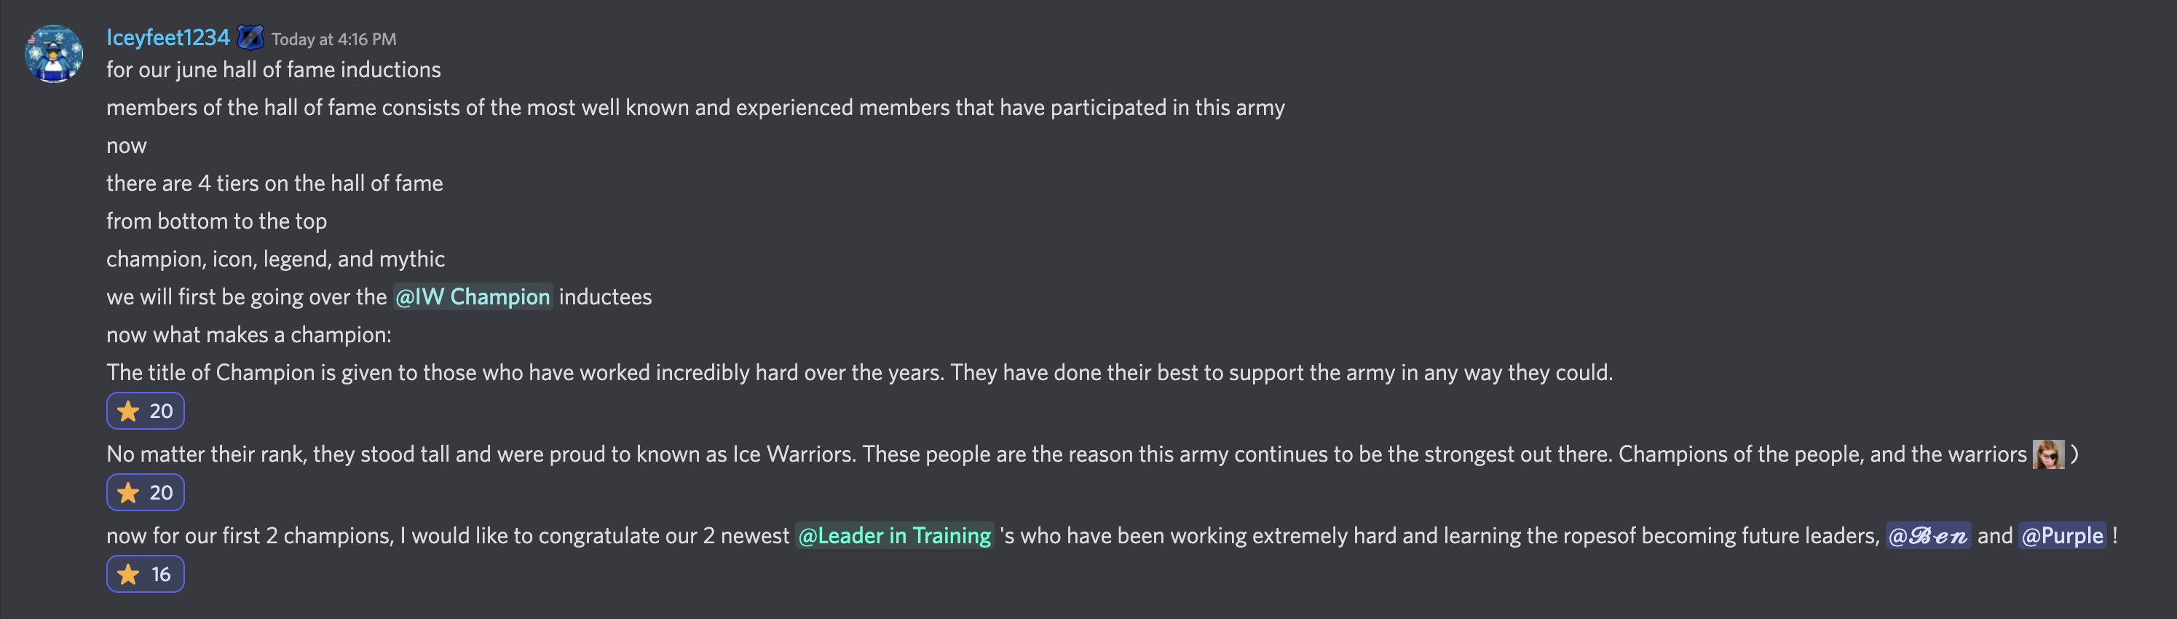Click the single-word 'now' message
The height and width of the screenshot is (619, 2177).
pos(127,146)
